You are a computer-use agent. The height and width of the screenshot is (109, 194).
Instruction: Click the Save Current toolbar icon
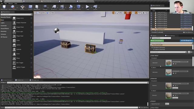point(4,7)
